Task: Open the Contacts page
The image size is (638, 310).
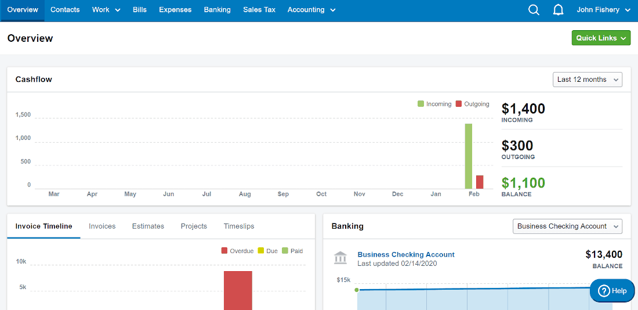Action: click(65, 10)
